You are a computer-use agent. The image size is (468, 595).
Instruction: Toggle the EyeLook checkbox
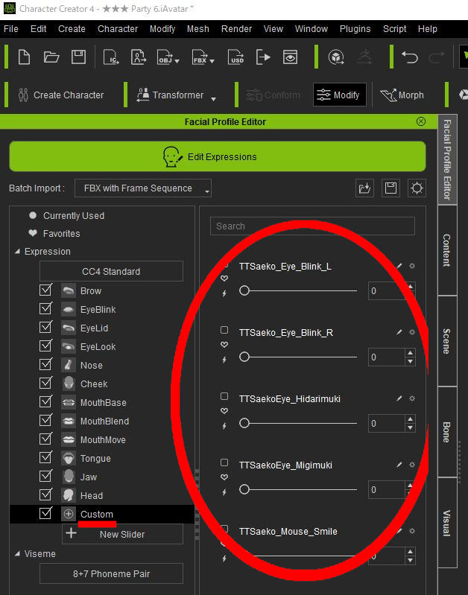[x=45, y=346]
